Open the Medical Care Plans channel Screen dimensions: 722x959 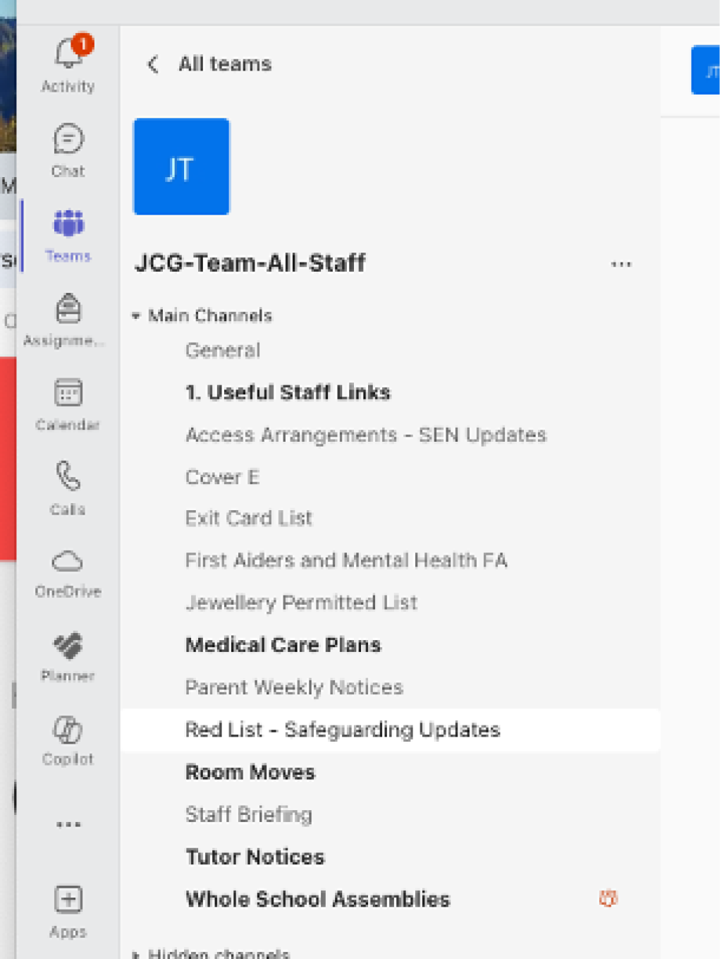click(283, 645)
